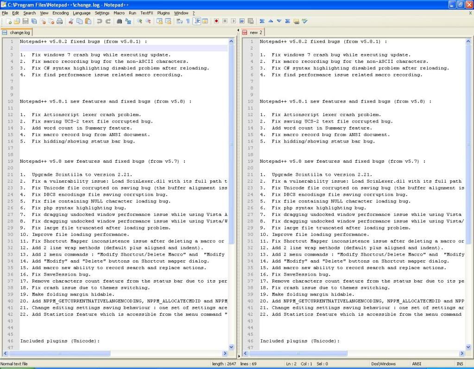
Task: Click left pane scrollbar down arrow
Action: coord(231,347)
